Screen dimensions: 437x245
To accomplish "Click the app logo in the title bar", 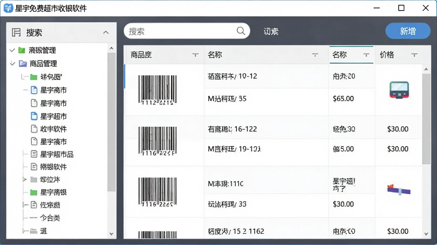I will [8, 8].
